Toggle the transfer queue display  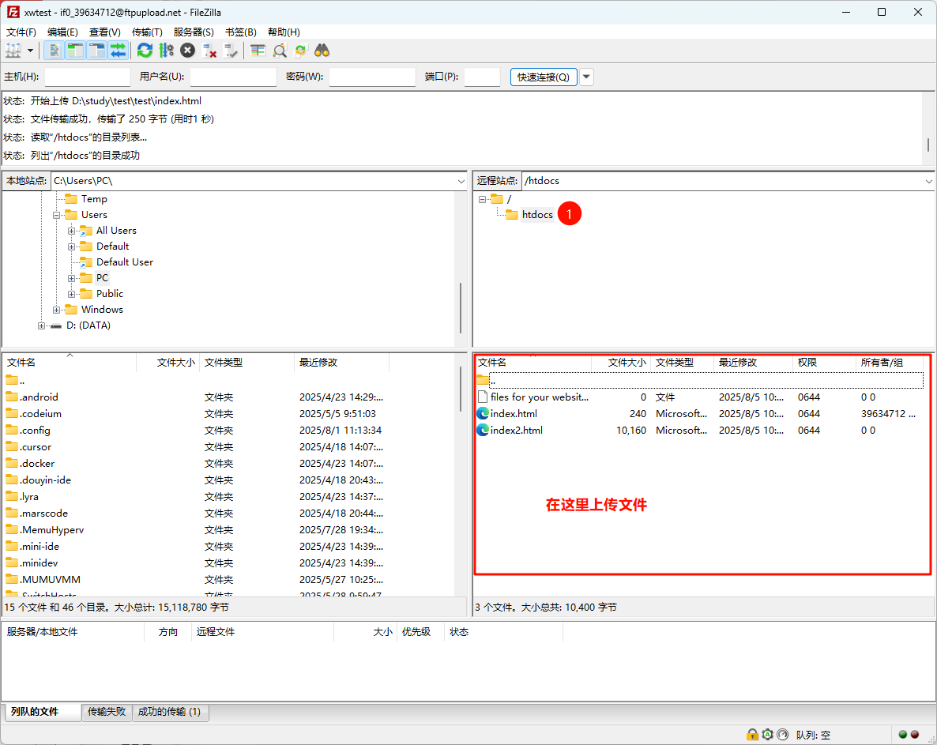[118, 51]
